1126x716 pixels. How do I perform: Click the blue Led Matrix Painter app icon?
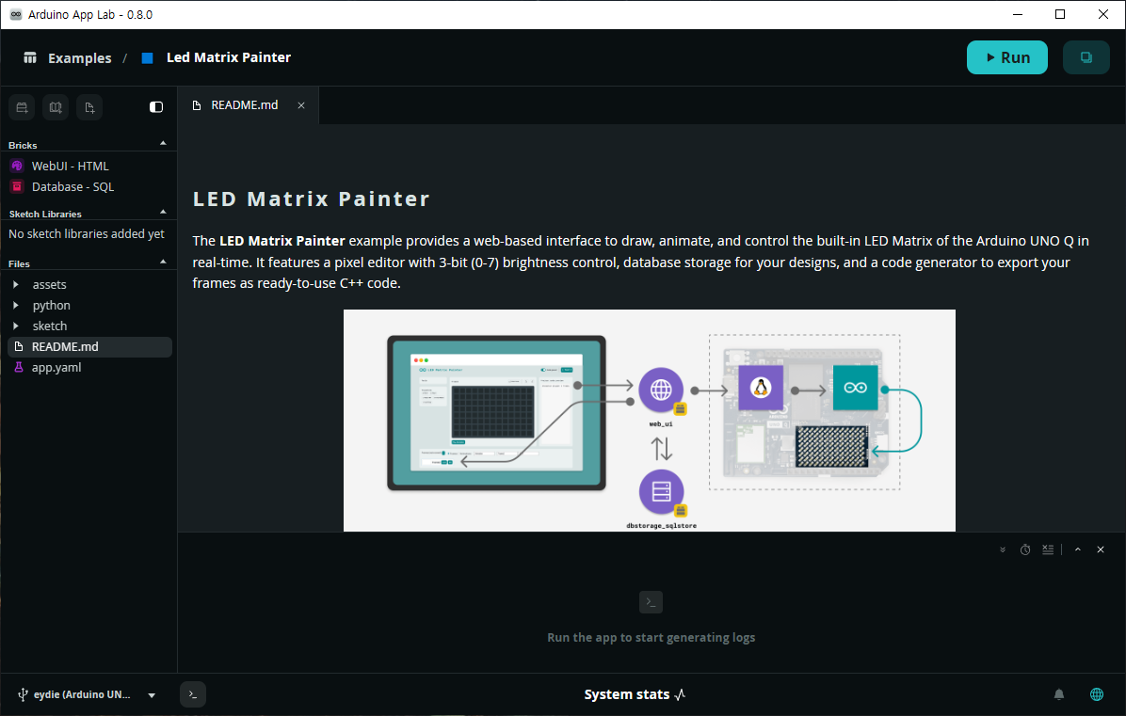[147, 58]
